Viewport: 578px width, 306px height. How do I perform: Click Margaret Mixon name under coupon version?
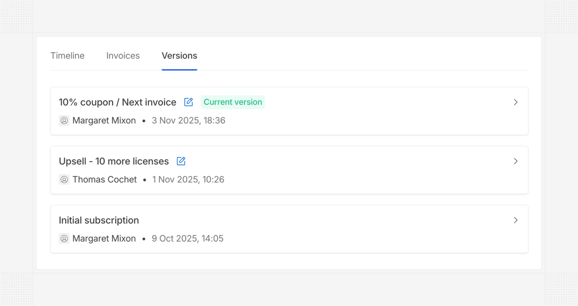point(104,120)
